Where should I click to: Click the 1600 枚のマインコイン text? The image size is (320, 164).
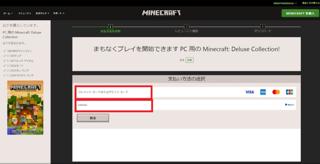pos(20,51)
